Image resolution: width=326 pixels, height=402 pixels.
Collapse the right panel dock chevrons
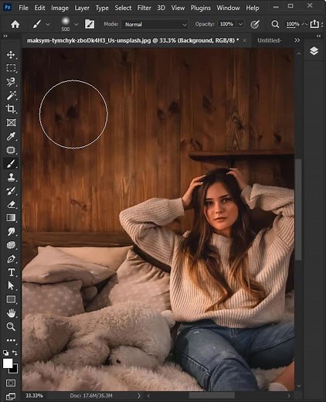pyautogui.click(x=318, y=36)
